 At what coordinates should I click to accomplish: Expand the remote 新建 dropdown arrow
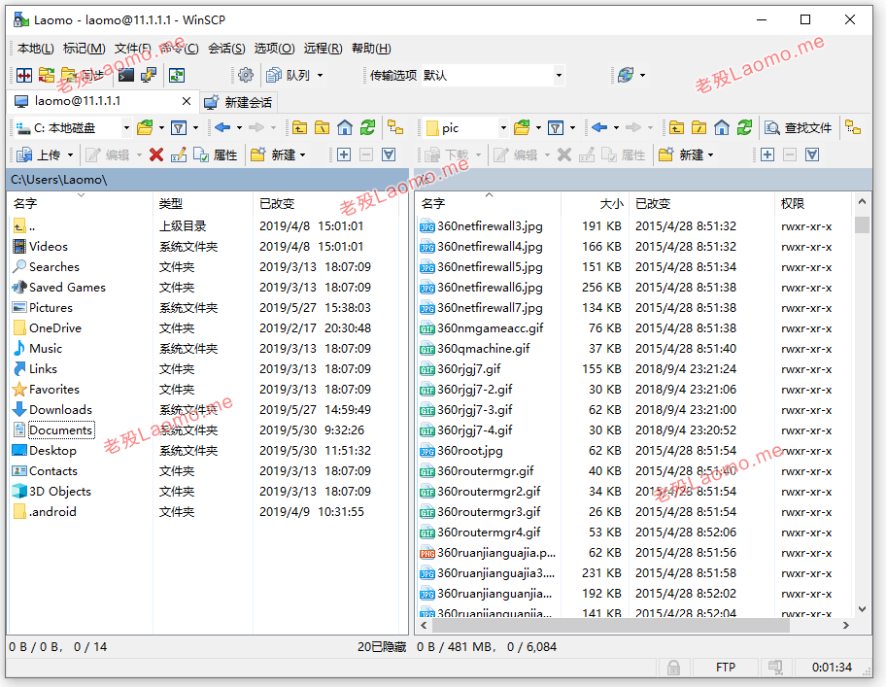point(711,155)
